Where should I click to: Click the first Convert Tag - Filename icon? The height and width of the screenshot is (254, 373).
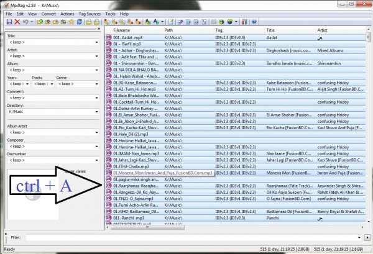coord(107,22)
